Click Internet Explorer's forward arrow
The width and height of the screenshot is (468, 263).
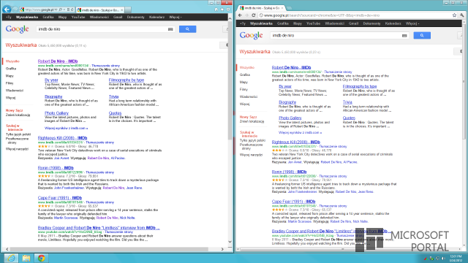[x=15, y=9]
